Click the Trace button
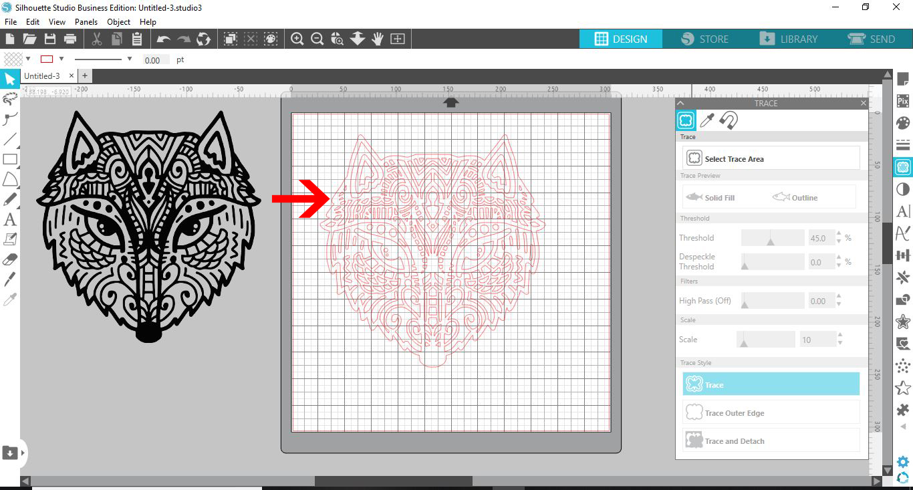The image size is (913, 490). [771, 384]
